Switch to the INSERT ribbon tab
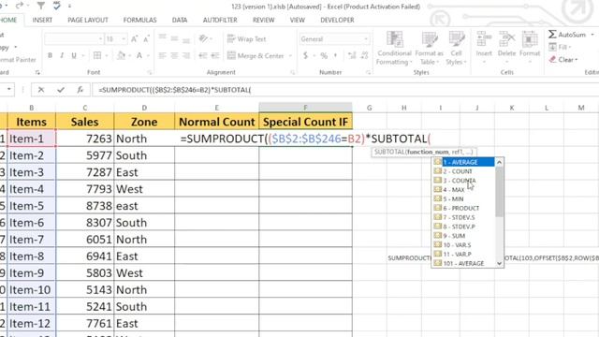 [42, 20]
